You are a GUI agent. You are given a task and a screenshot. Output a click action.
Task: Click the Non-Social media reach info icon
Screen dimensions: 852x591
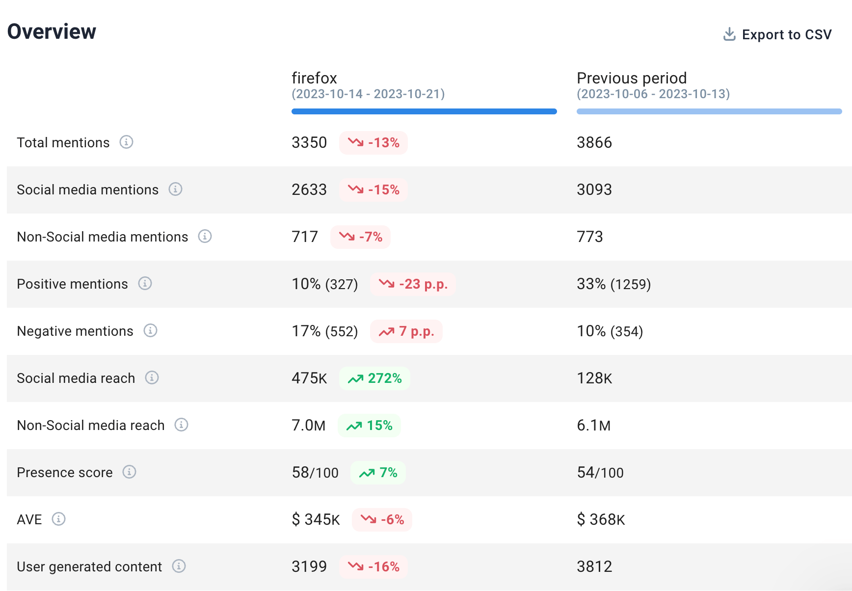(181, 425)
